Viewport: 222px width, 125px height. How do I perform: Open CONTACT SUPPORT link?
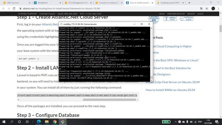coord(28,14)
